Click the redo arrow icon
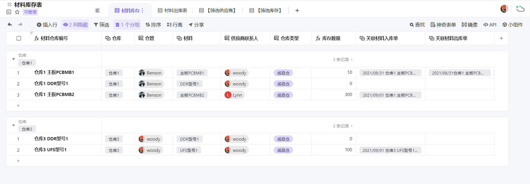Viewport: 530px width, 184px height. tap(20, 25)
